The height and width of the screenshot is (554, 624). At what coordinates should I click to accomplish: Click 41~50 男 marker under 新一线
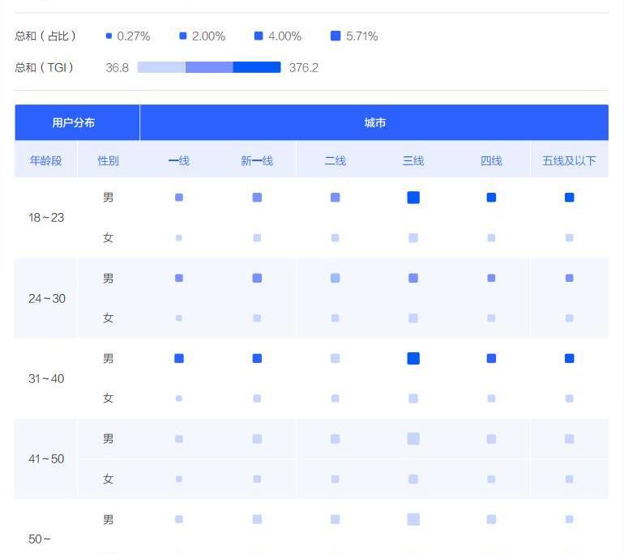click(x=257, y=439)
